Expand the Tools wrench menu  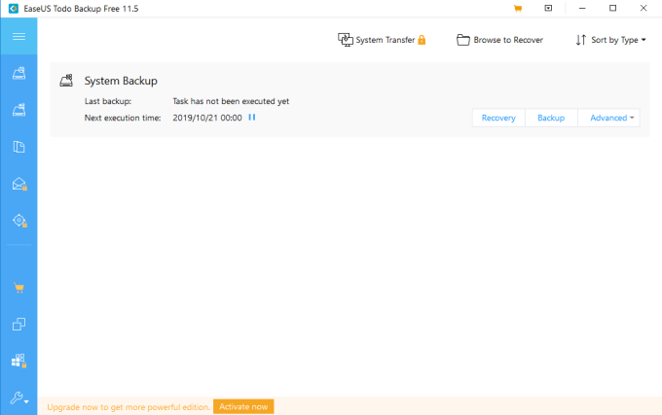[19, 398]
